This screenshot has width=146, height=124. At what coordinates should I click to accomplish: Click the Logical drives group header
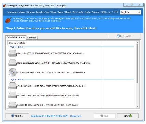coord(16,79)
